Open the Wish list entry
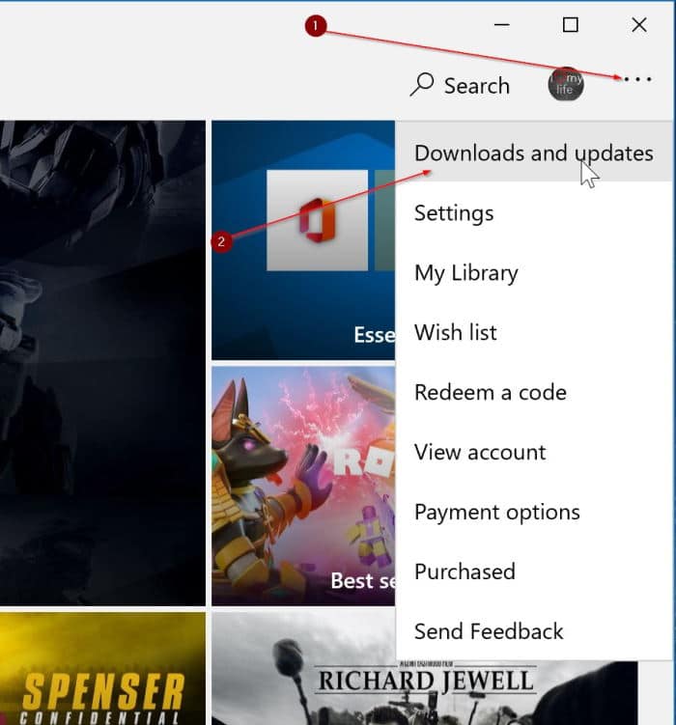Viewport: 676px width, 725px height. 534,332
